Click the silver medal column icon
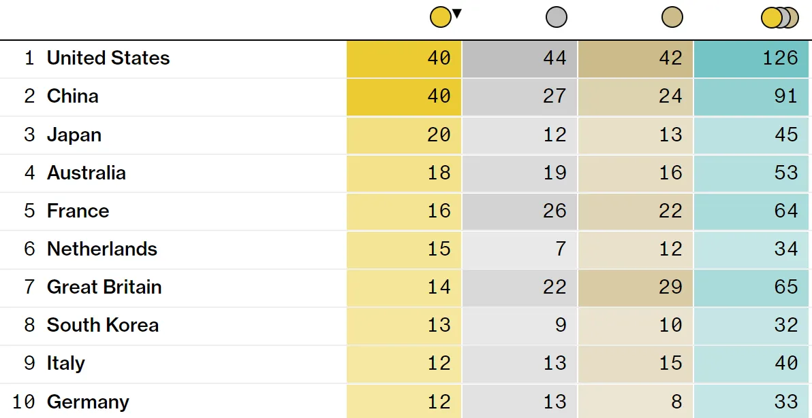The image size is (812, 418). [557, 17]
